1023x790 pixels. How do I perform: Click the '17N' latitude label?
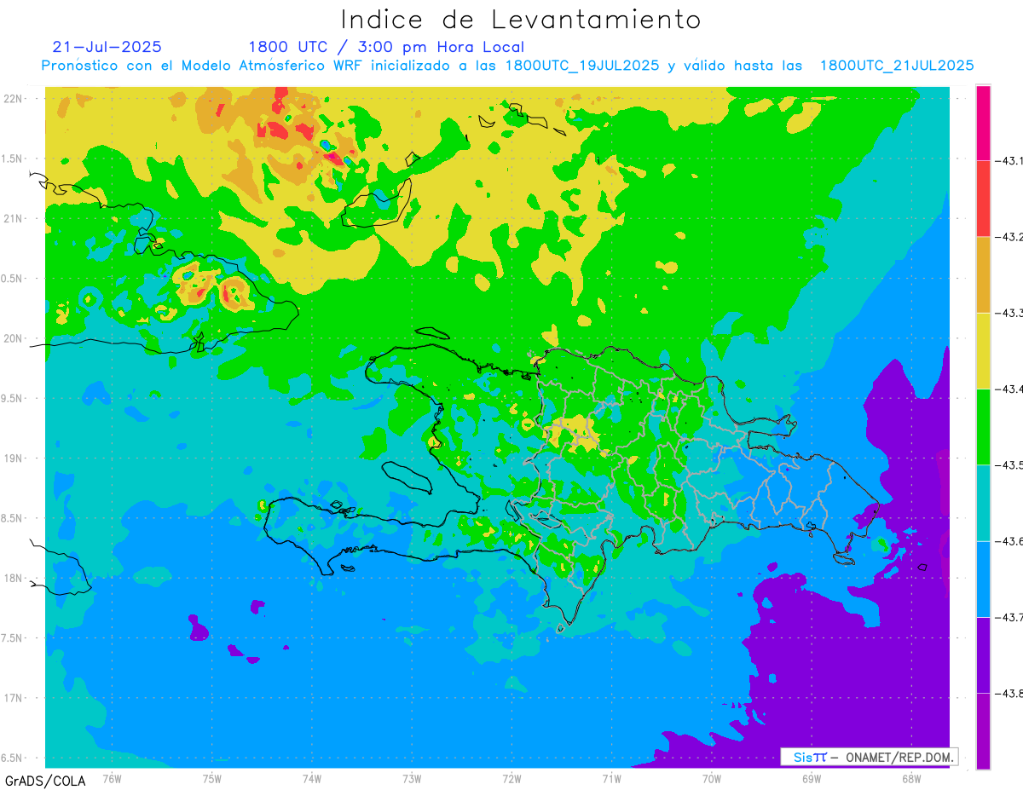click(x=14, y=698)
